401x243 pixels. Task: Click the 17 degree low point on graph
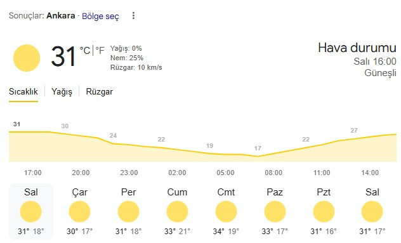258,148
